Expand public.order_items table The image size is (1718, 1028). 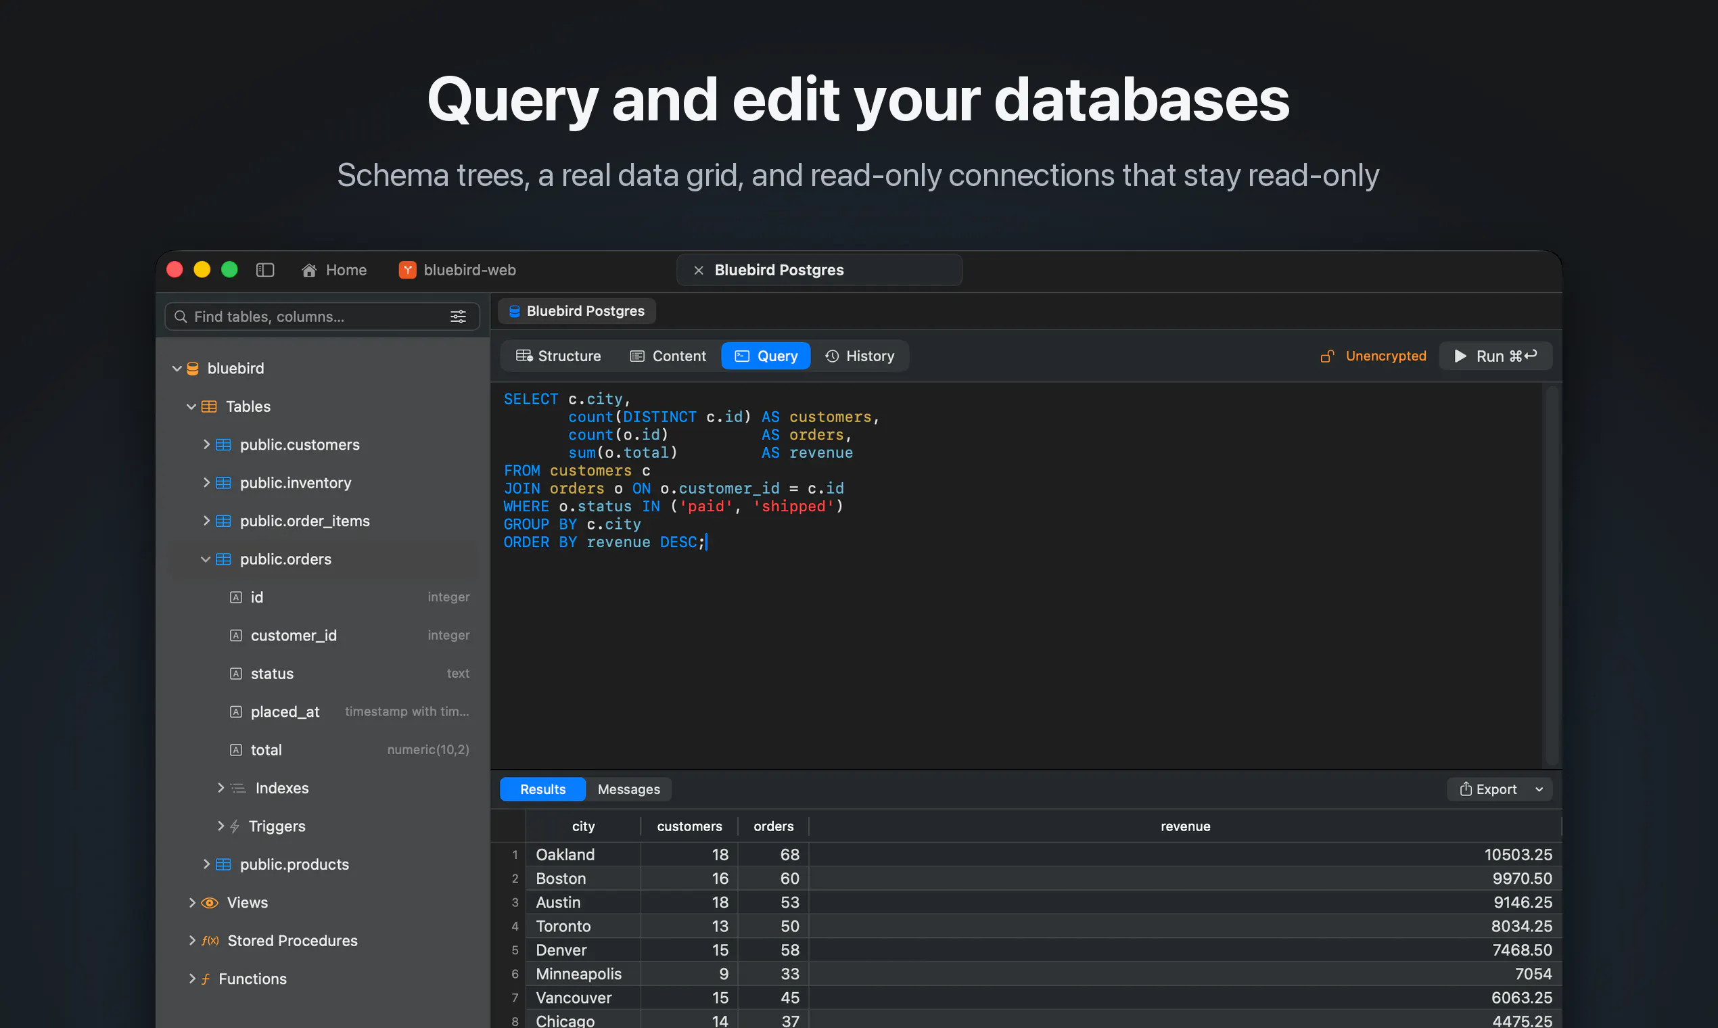pyautogui.click(x=206, y=520)
